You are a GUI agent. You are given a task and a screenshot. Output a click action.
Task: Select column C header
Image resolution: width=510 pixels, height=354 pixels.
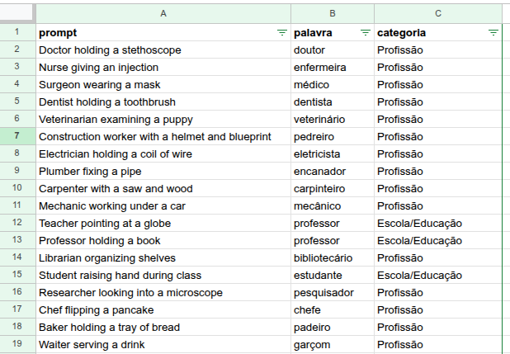(x=438, y=14)
